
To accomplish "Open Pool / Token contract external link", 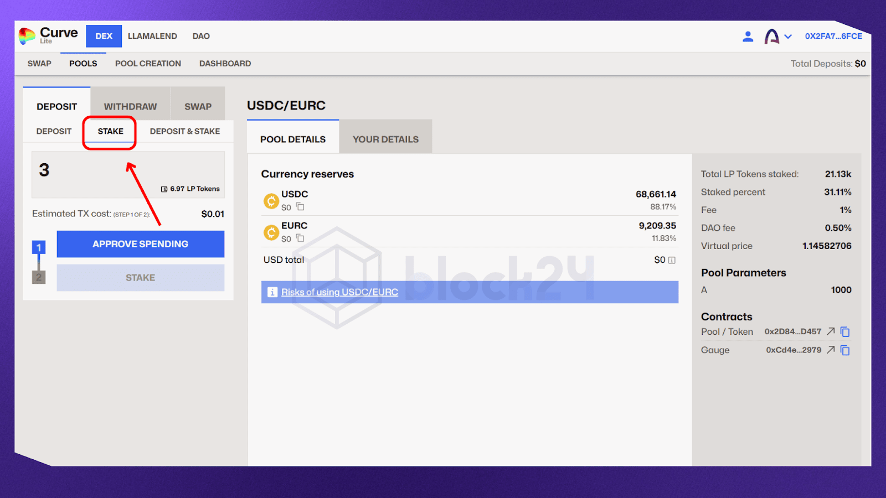I will [831, 331].
